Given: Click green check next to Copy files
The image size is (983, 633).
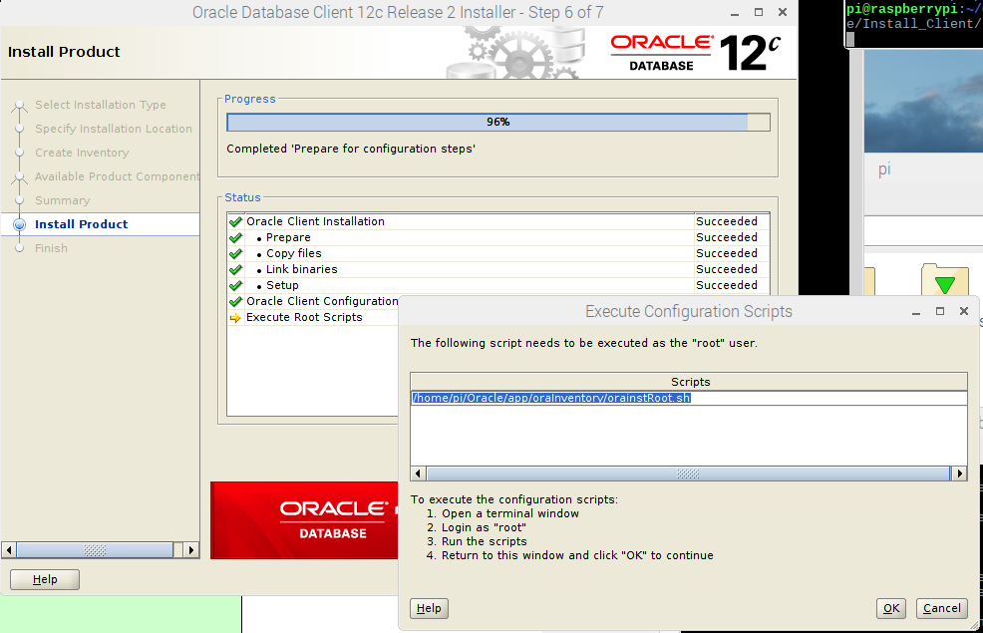Looking at the screenshot, I should tap(235, 254).
